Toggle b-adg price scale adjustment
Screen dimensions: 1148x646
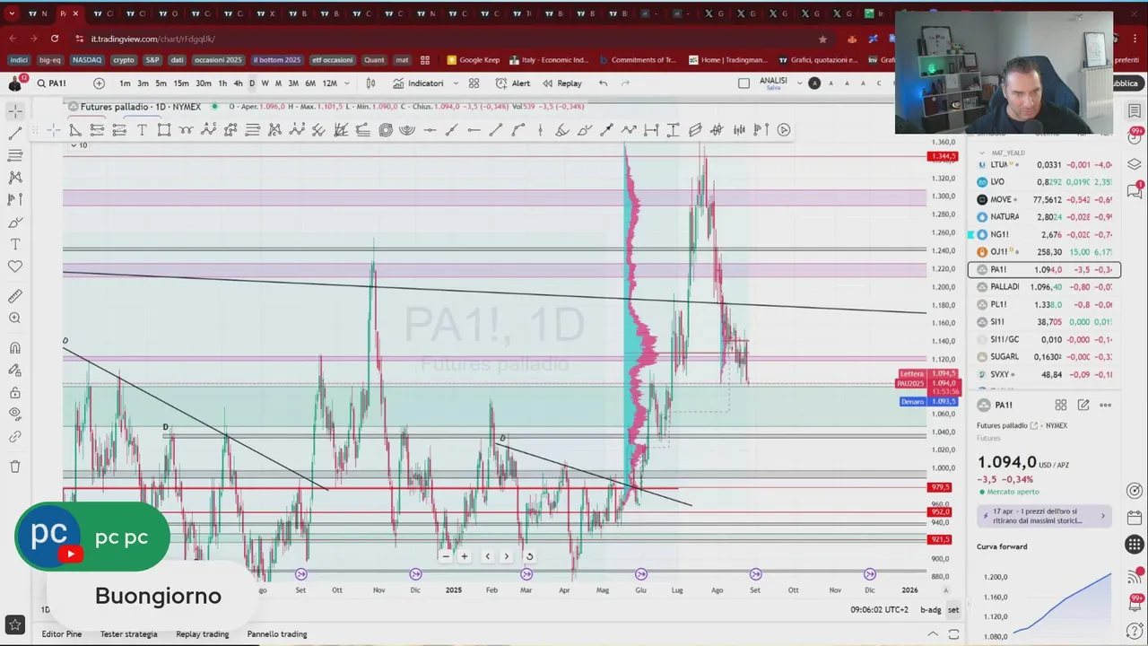point(931,610)
